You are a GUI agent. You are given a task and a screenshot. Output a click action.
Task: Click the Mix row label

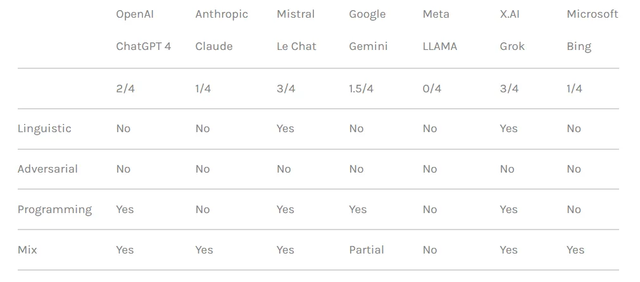27,250
